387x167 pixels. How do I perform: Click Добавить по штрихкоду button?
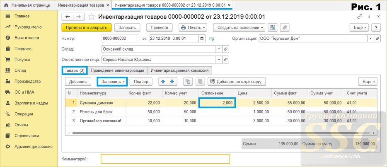click(237, 82)
